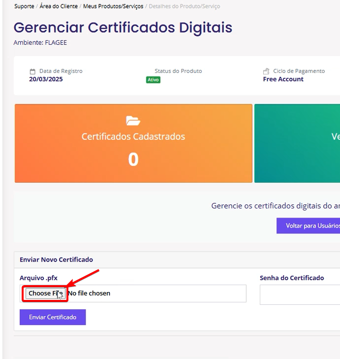
Task: Click Voltar para Usuários button
Action: tap(308, 226)
